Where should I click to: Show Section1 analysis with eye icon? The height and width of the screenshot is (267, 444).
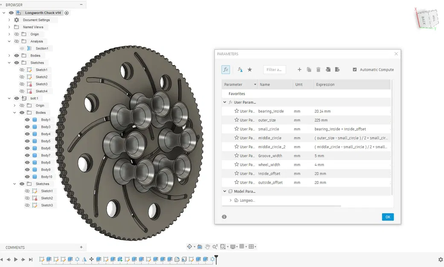pos(22,49)
